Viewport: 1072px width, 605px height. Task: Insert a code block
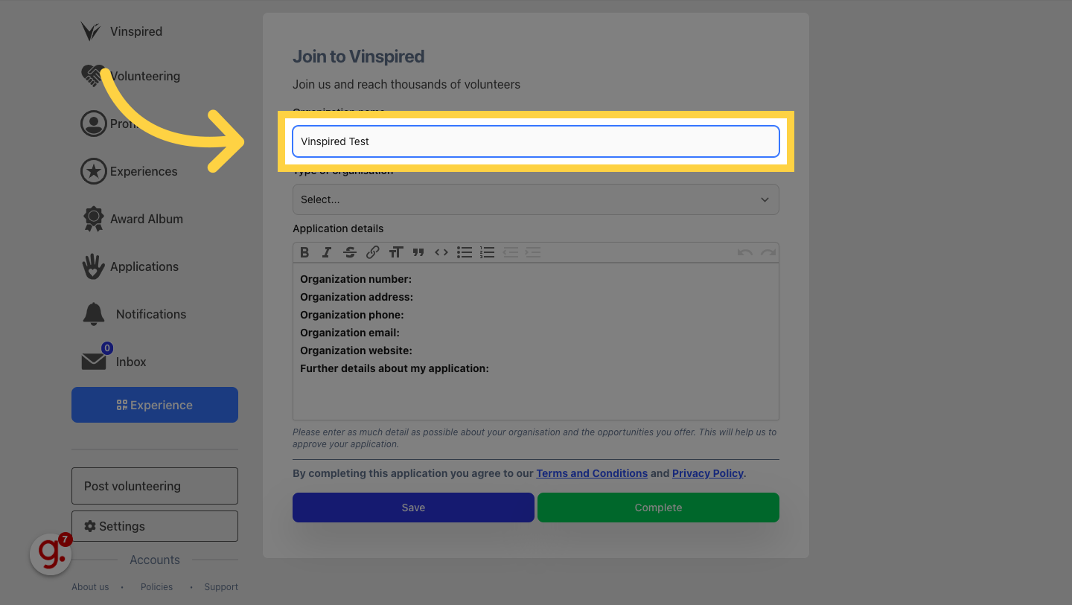pos(441,252)
